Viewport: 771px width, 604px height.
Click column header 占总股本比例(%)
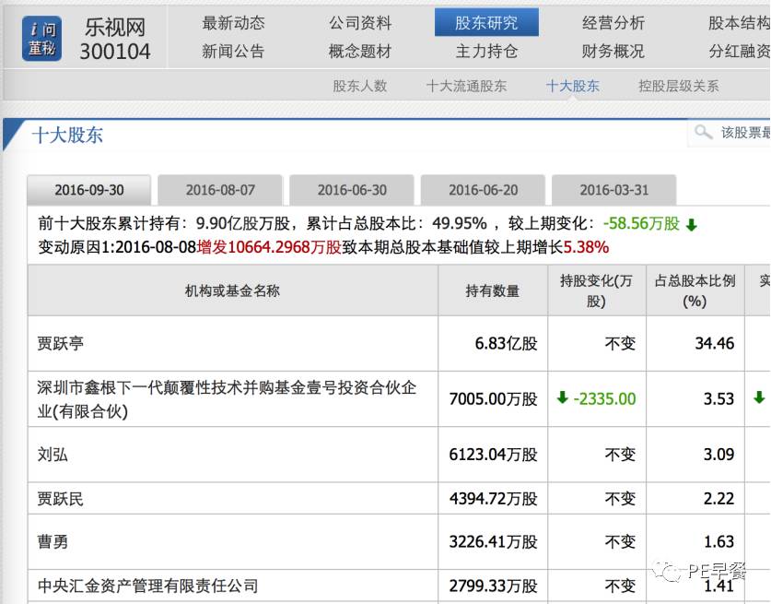coord(695,290)
